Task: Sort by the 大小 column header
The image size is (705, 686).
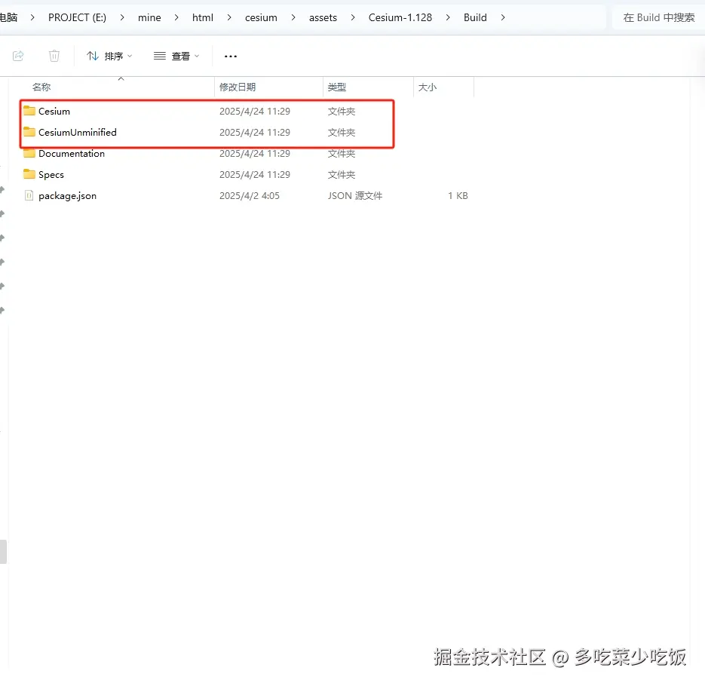Action: (x=427, y=87)
